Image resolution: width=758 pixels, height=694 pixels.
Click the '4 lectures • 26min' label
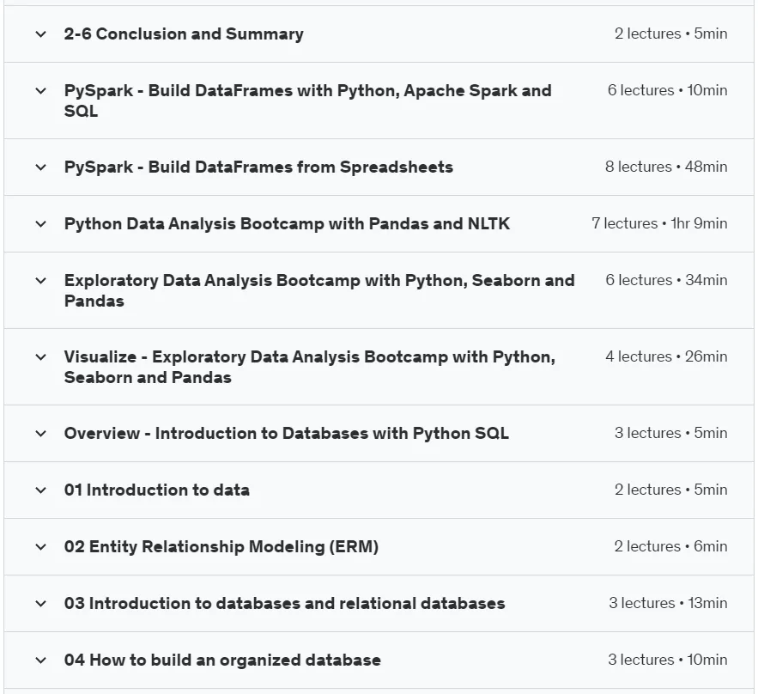(x=667, y=356)
